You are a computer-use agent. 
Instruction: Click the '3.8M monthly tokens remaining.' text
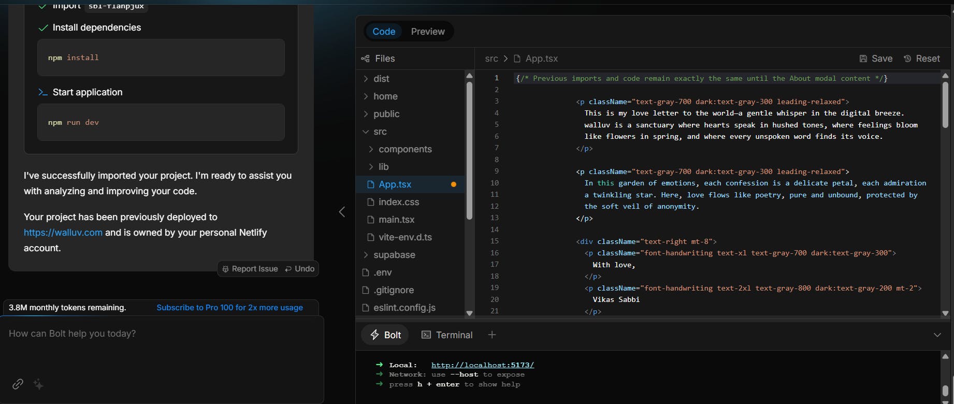[x=67, y=308]
